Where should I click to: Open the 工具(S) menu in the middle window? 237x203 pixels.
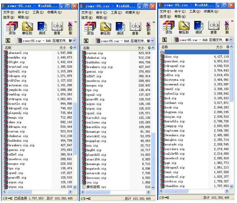tap(116, 13)
